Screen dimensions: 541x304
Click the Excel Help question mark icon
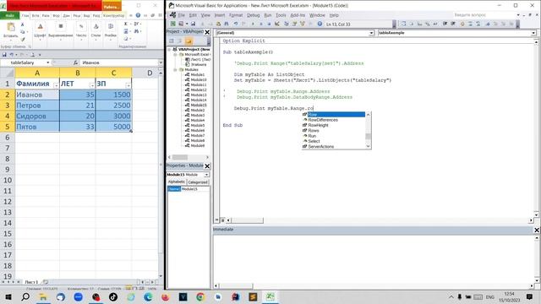[x=138, y=15]
